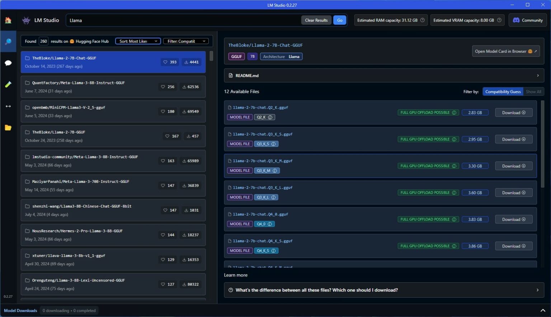Open Local Server double-arrow icon
This screenshot has height=317, width=551.
tap(8, 106)
